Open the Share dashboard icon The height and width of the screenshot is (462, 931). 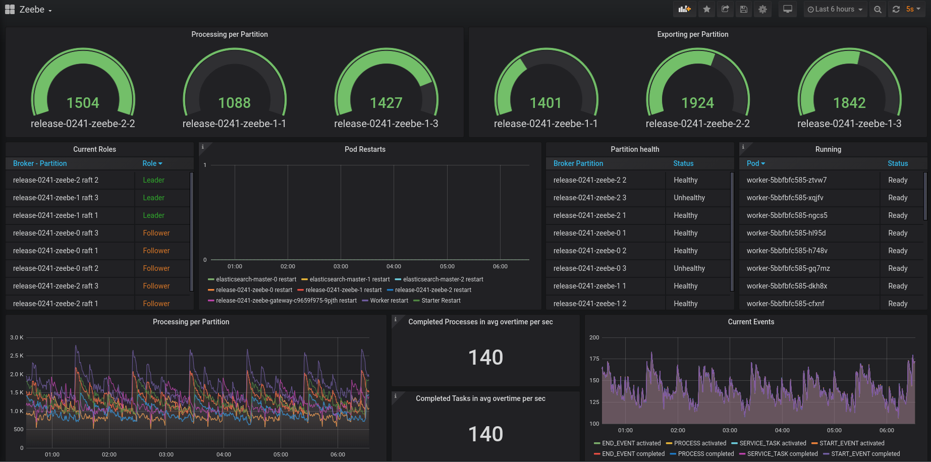tap(725, 9)
